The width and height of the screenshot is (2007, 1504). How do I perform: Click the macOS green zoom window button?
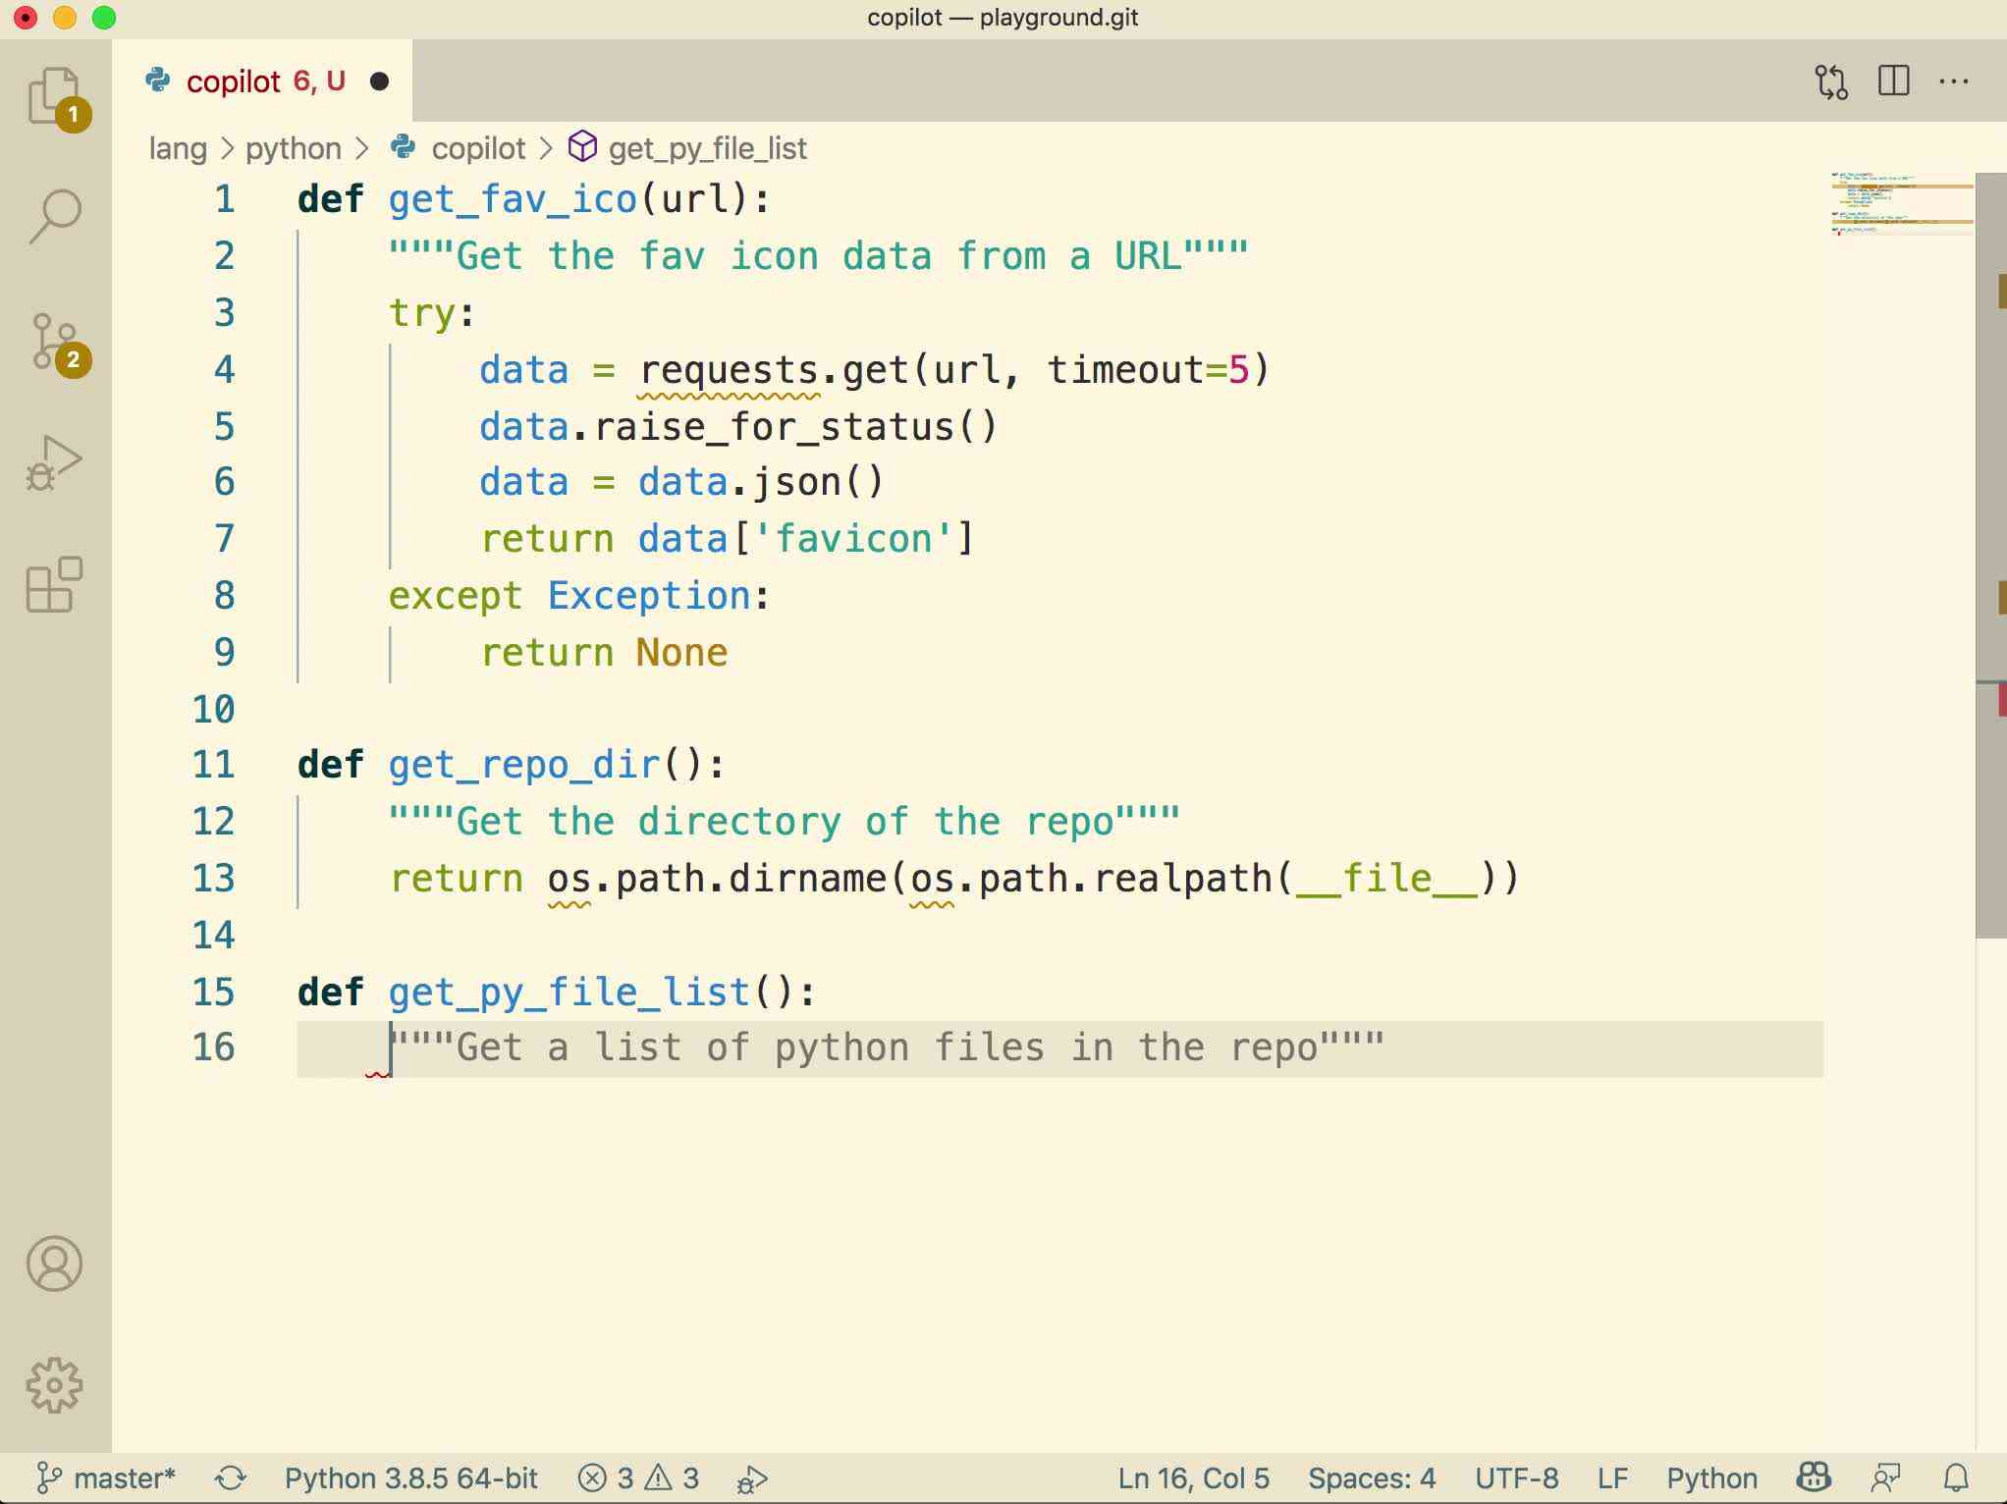pyautogui.click(x=104, y=18)
